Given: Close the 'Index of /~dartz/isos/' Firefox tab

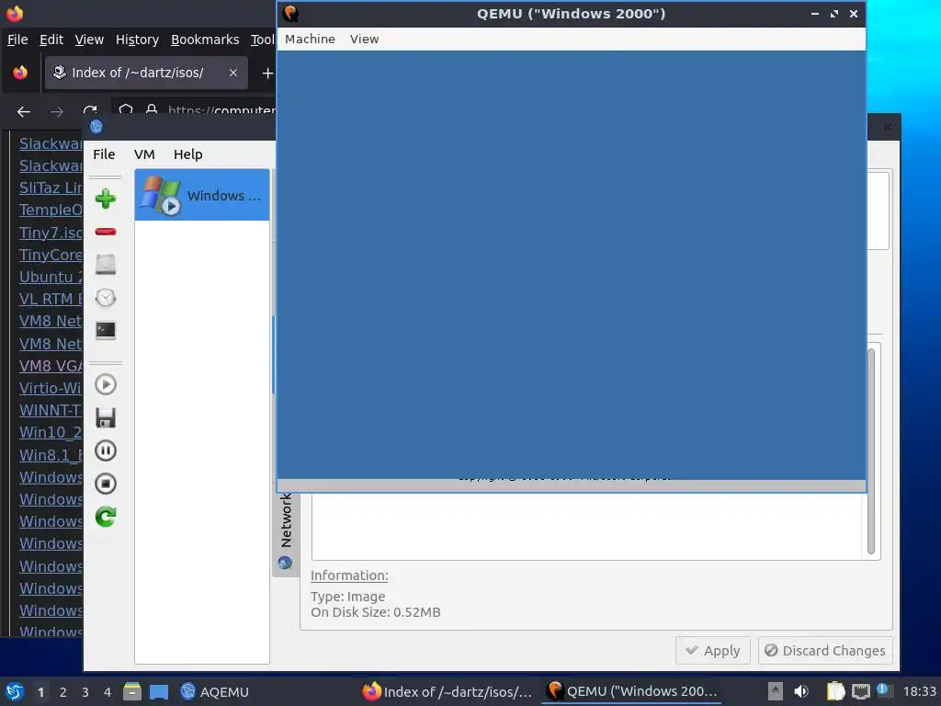Looking at the screenshot, I should 233,73.
